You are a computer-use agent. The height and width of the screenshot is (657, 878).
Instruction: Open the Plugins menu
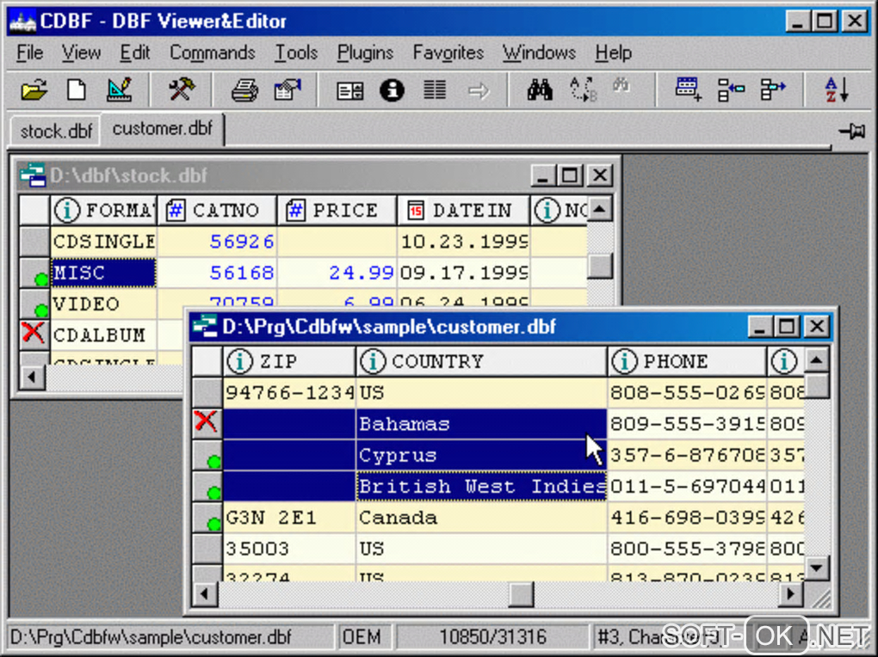click(365, 52)
